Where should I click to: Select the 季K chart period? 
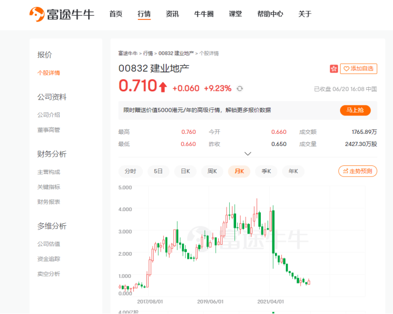click(266, 171)
